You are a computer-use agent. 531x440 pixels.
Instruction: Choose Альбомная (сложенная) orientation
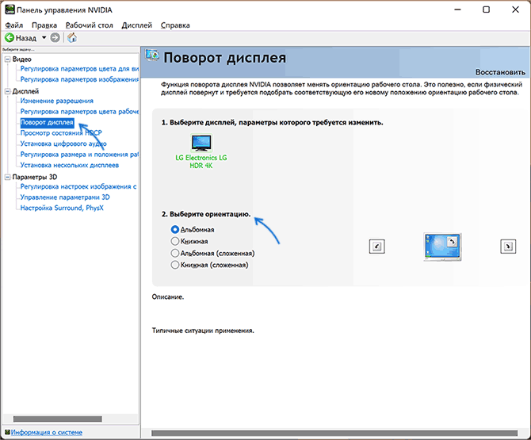click(x=174, y=253)
